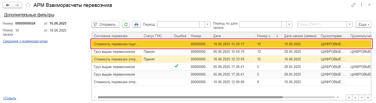The height and width of the screenshot is (103, 376).
Task: Open the Еще dropdown menu
Action: coord(363,24)
